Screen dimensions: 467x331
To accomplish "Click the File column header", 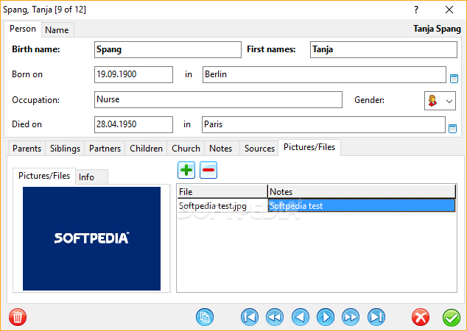I will click(222, 191).
